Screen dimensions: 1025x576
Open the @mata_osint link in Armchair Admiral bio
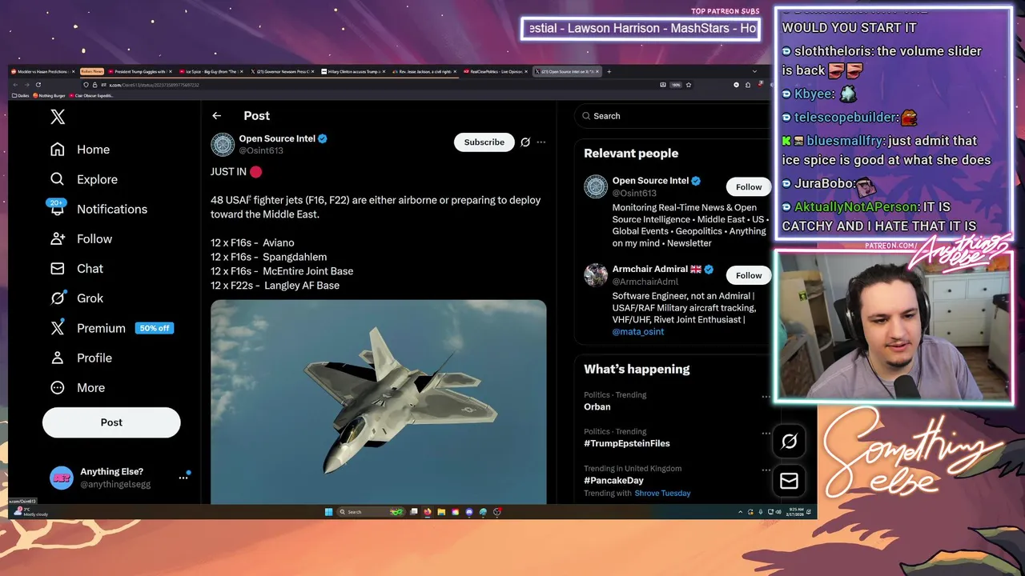click(638, 331)
